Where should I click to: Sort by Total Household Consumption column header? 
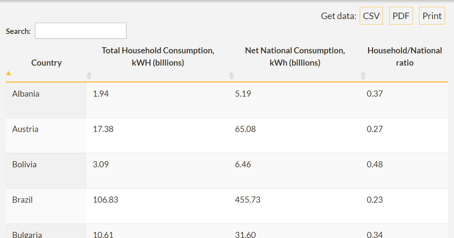click(158, 56)
